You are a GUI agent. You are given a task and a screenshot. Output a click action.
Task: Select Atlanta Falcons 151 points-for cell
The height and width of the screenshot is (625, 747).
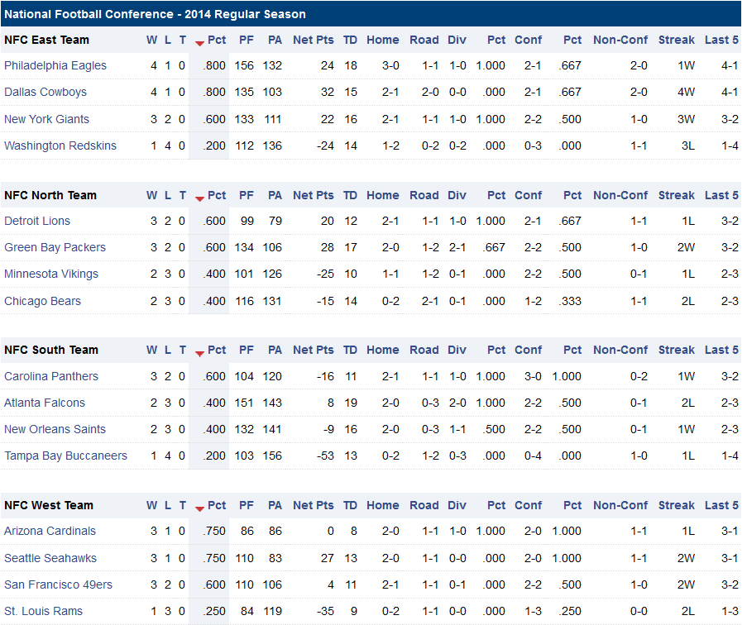(x=244, y=403)
